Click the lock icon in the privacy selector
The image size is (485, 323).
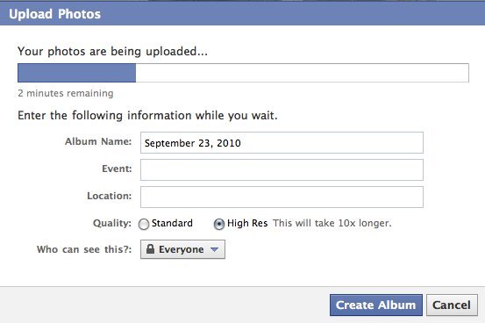click(150, 248)
